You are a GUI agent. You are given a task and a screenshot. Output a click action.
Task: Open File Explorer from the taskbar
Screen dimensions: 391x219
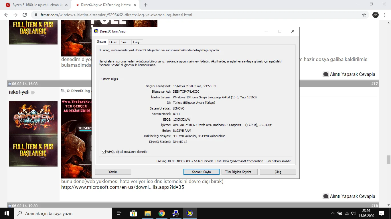[147, 213]
